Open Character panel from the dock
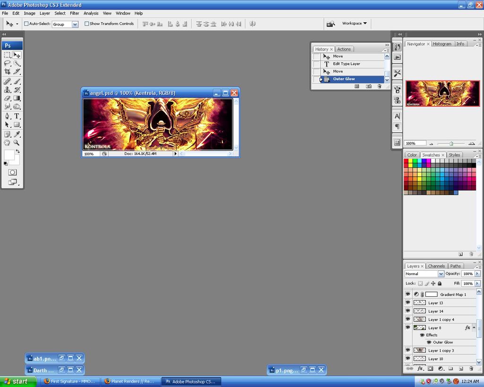The width and height of the screenshot is (484, 387). 397,116
